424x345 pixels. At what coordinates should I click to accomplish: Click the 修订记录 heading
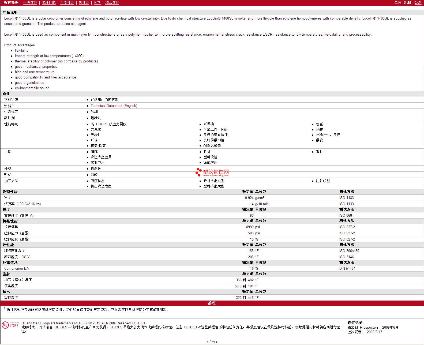[x=355, y=323]
